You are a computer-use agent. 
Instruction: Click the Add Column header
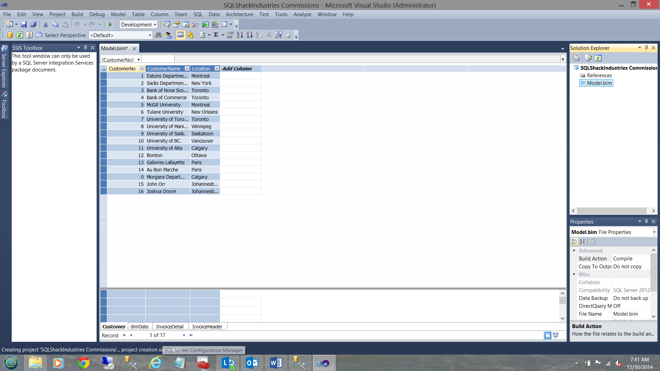pyautogui.click(x=237, y=69)
